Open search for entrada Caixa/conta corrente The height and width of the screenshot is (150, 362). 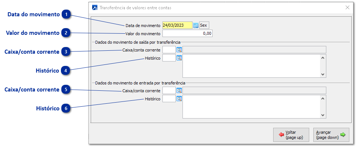tap(179, 90)
